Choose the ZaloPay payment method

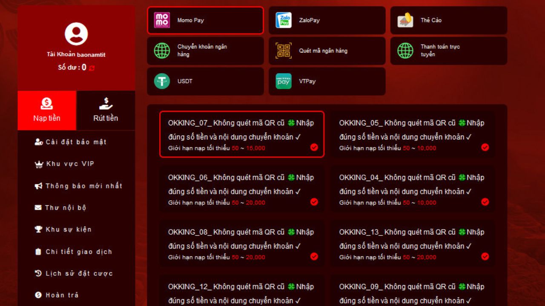click(327, 20)
